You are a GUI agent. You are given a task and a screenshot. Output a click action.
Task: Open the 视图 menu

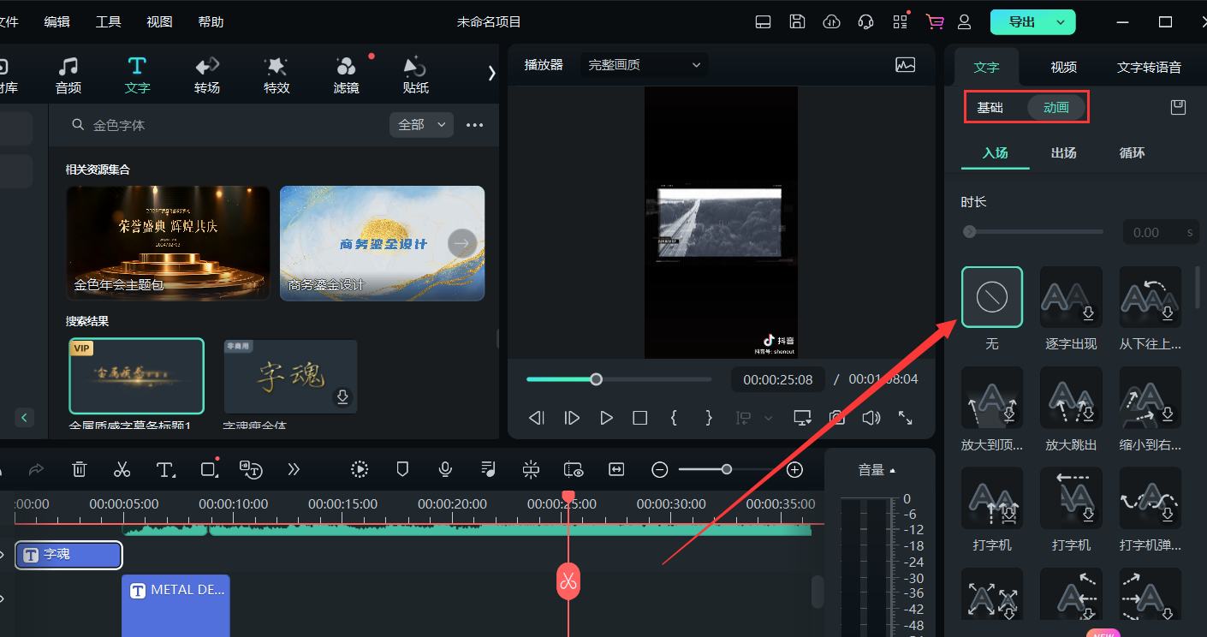pos(159,22)
